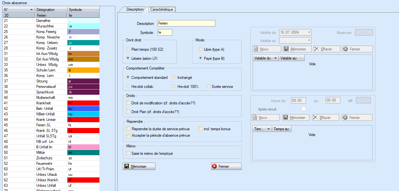Click Effacer button in hours section
The height and width of the screenshot is (191, 399).
pos(325,118)
